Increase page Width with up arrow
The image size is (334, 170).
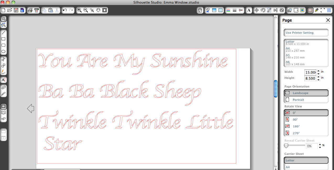[x=319, y=71]
